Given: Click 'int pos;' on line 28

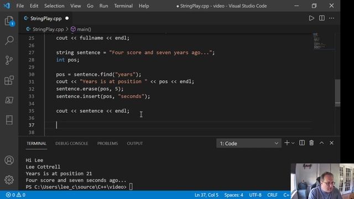Looking at the screenshot, I should pyautogui.click(x=67, y=60).
